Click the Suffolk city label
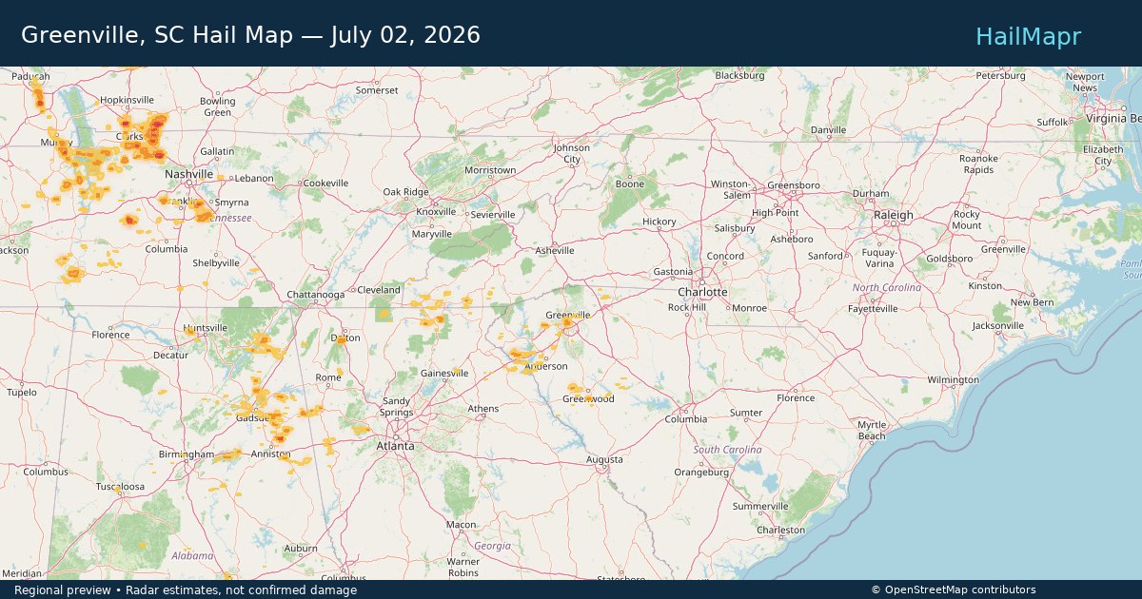1142x599 pixels. 1053,123
